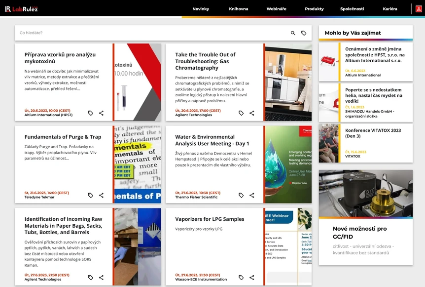
Task: Share the Vaporizers for LPG Samples article
Action: click(x=251, y=278)
